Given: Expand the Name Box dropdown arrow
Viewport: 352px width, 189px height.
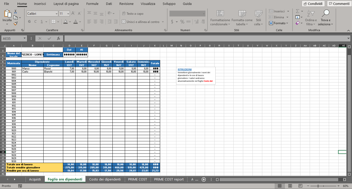Looking at the screenshot, I should click(25, 38).
